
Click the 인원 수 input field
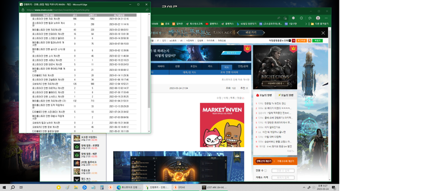[283, 170]
